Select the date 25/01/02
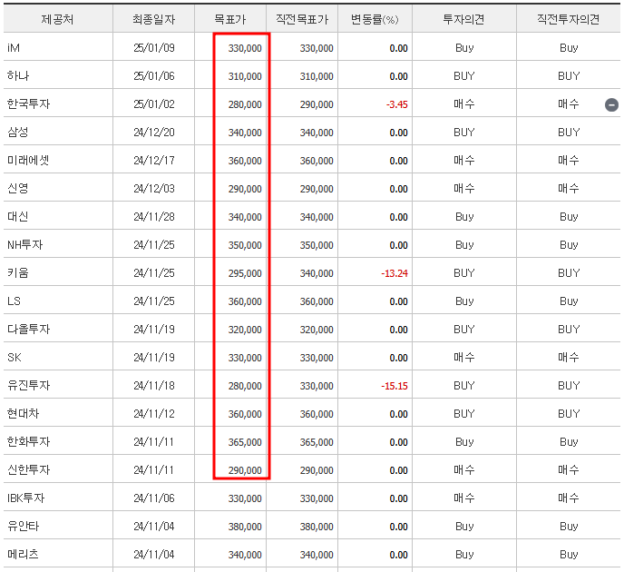 (x=154, y=104)
